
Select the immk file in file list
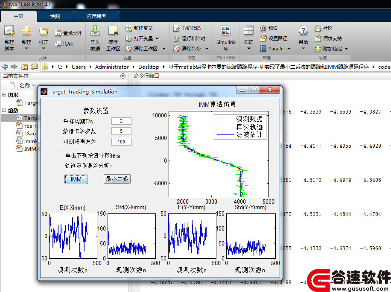coord(26,141)
